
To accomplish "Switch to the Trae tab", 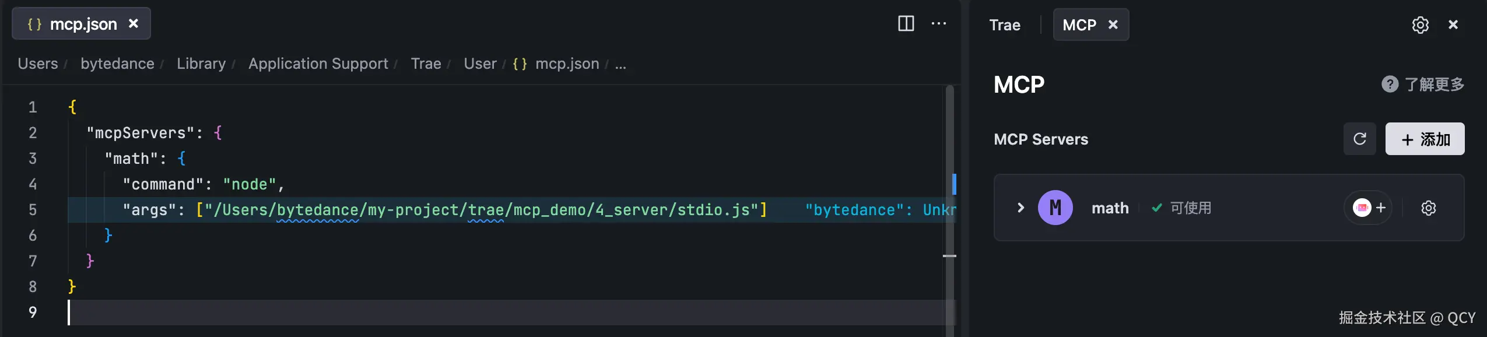I will point(1005,25).
